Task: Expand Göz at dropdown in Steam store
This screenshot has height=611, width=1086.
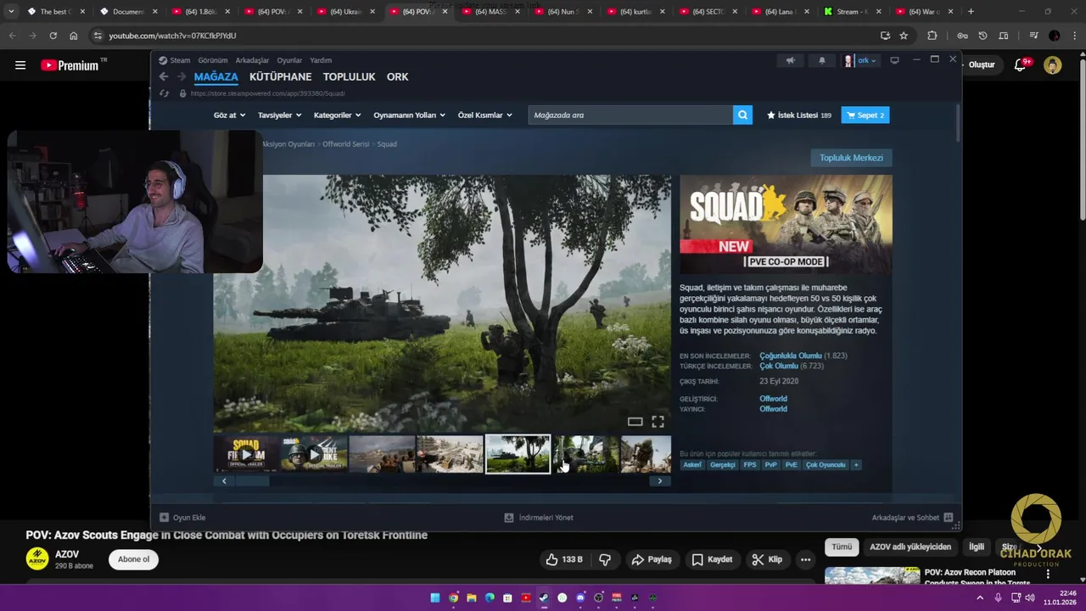Action: coord(229,115)
